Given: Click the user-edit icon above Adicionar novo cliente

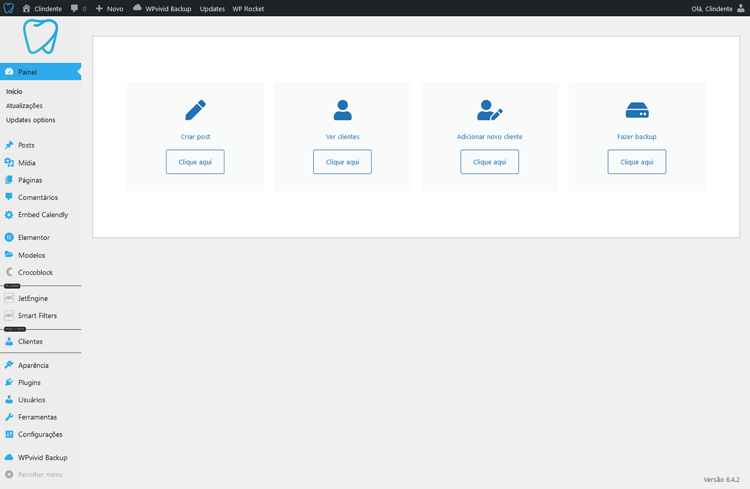Looking at the screenshot, I should (x=489, y=110).
